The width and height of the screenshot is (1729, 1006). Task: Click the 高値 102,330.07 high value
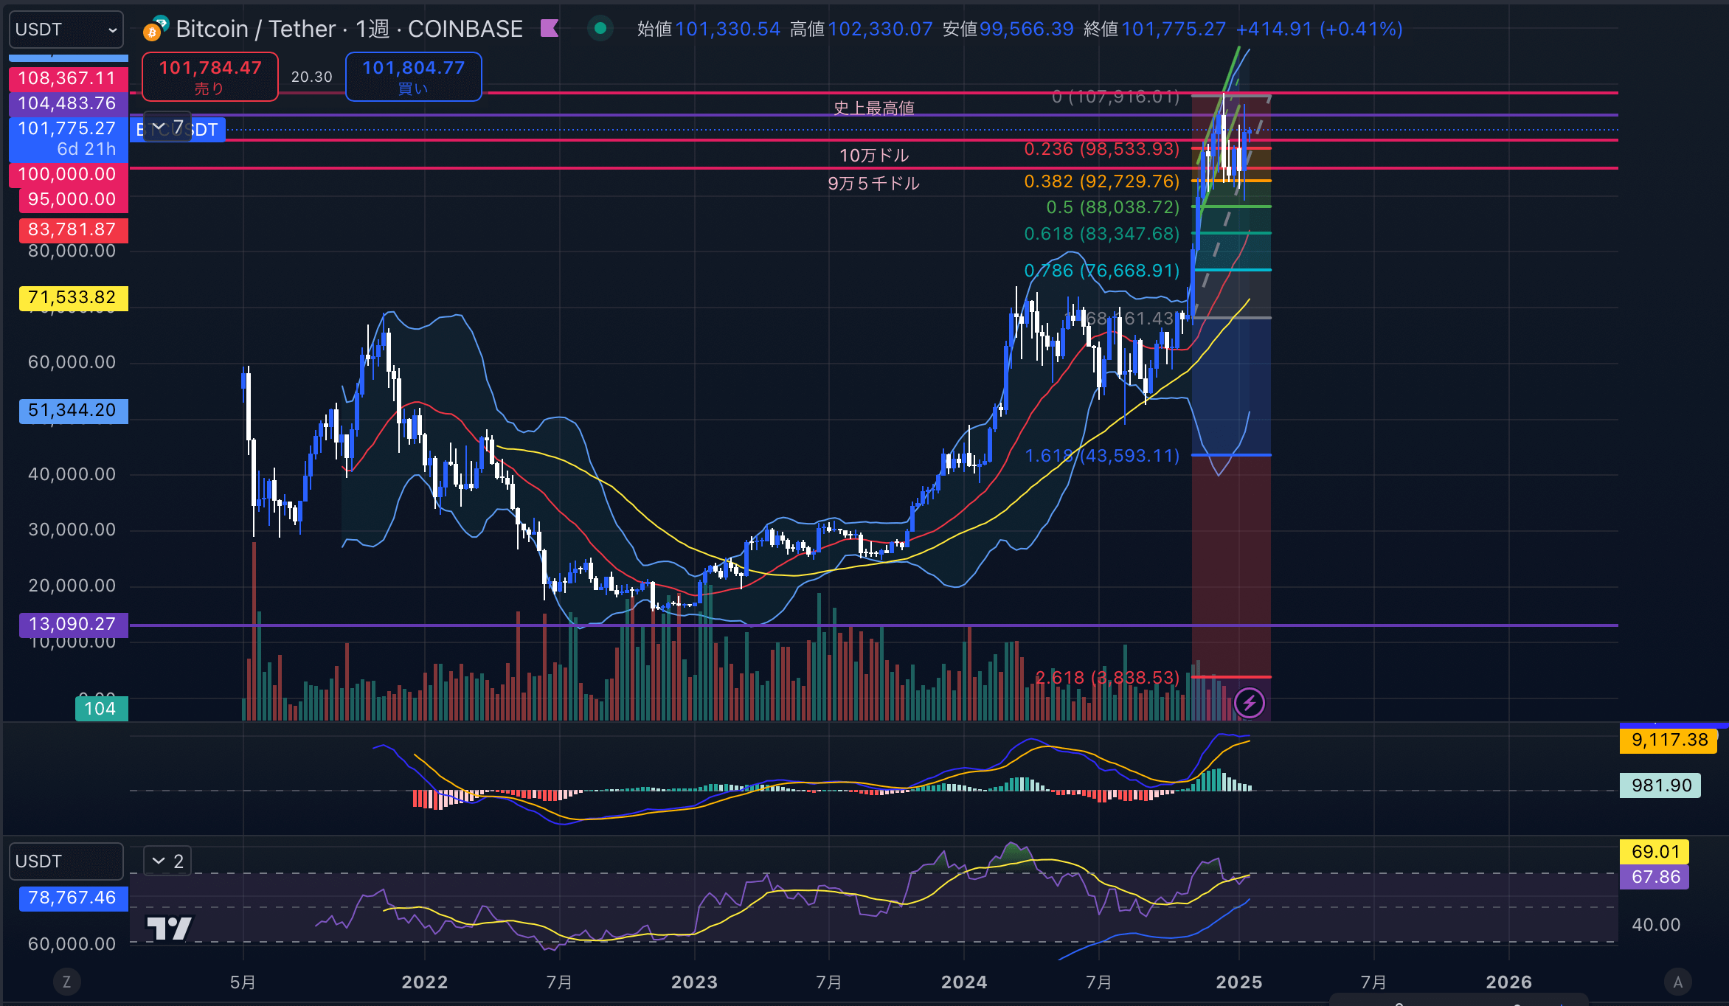[862, 30]
